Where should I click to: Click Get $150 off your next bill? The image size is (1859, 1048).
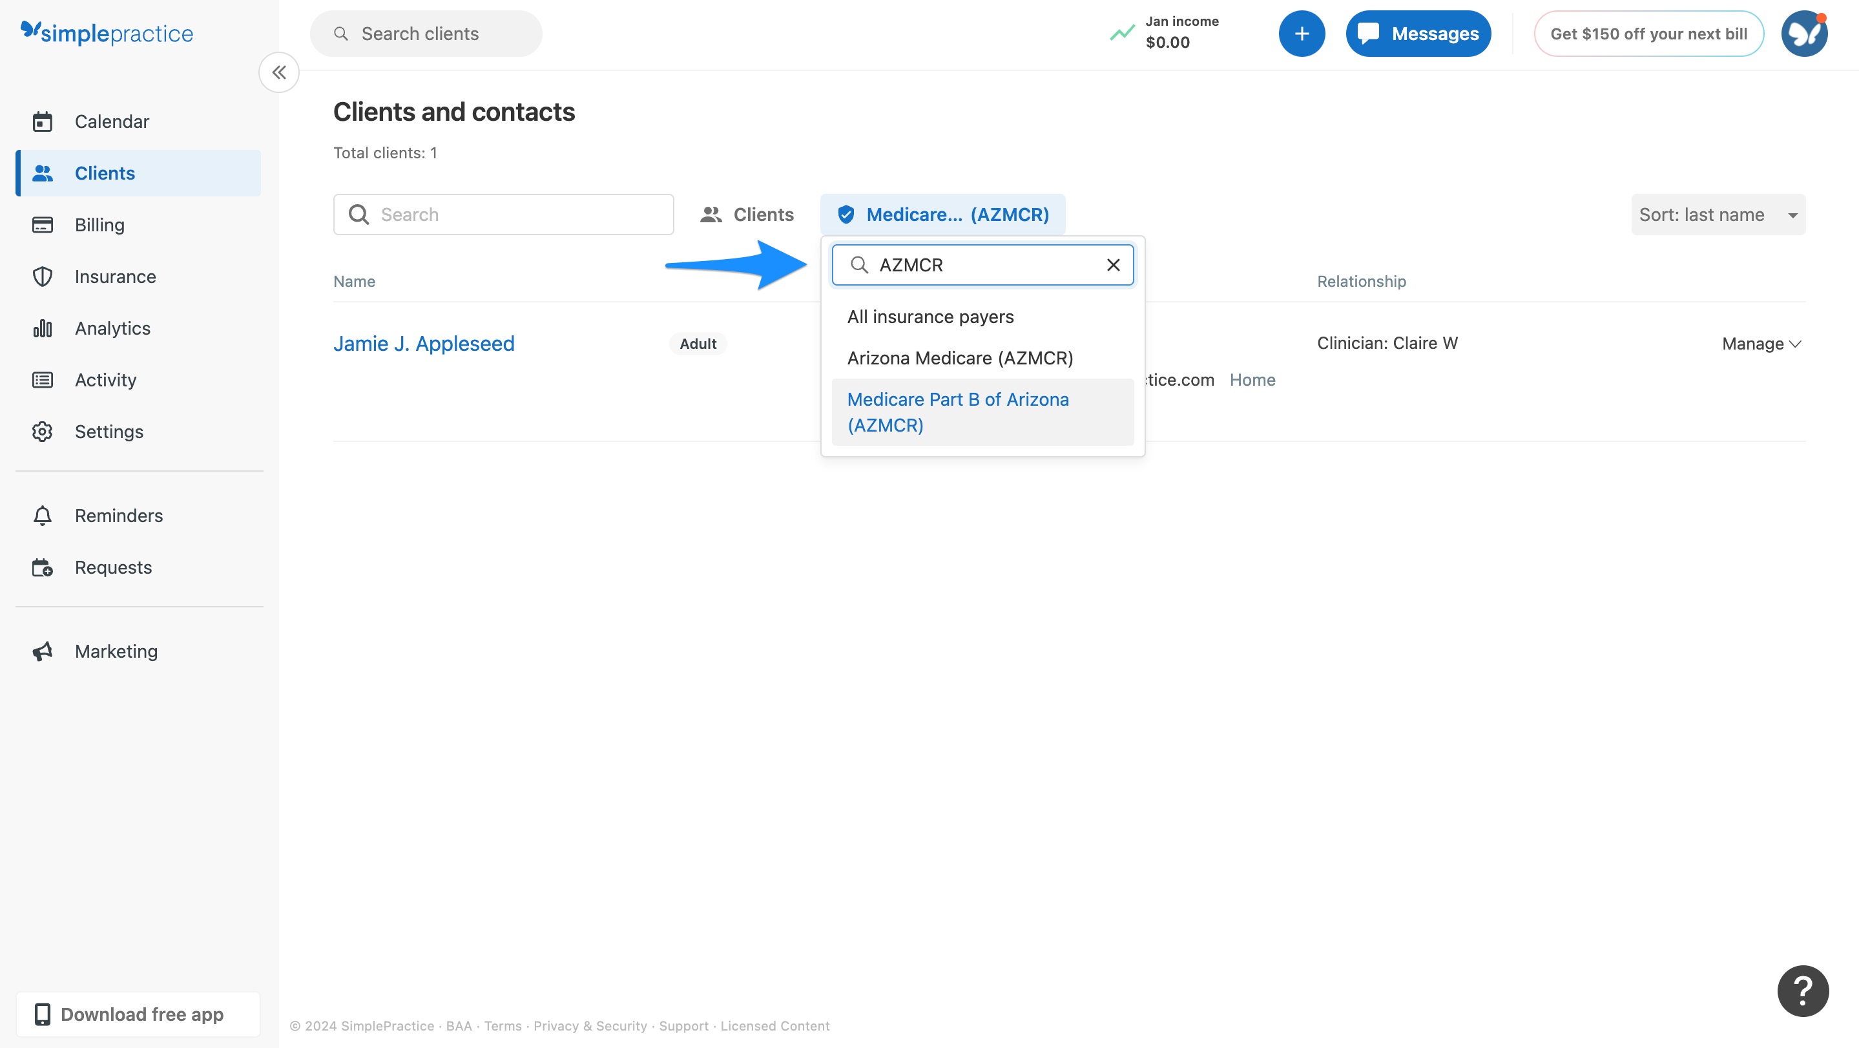coord(1649,33)
